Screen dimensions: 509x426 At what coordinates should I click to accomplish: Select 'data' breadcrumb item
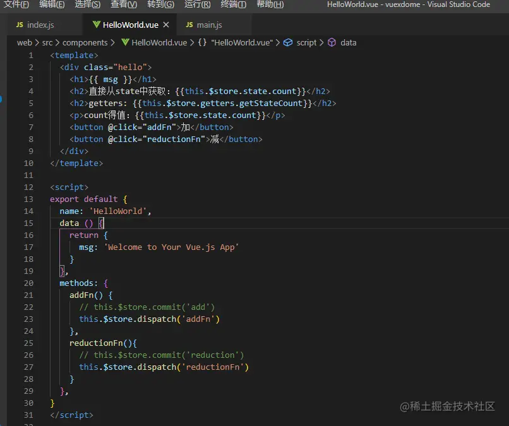point(349,43)
